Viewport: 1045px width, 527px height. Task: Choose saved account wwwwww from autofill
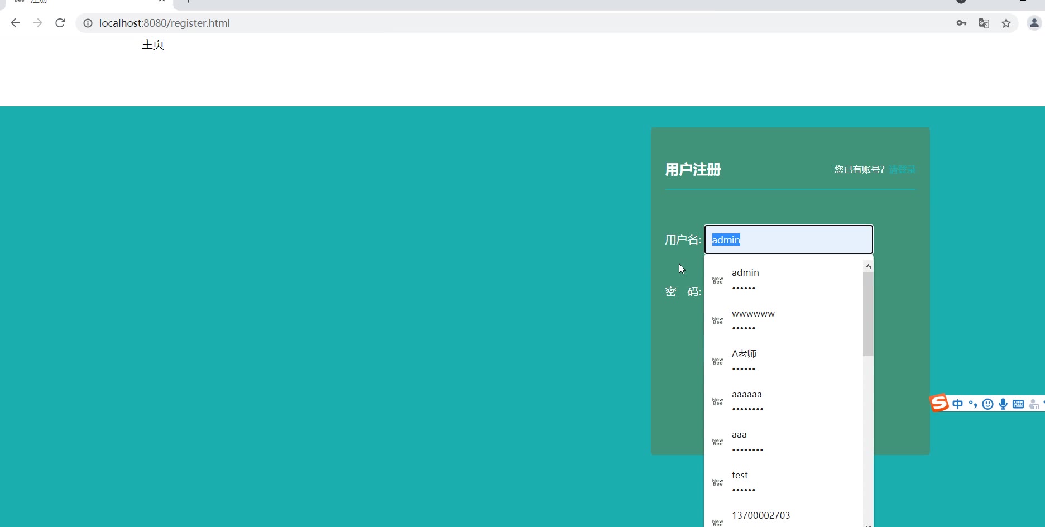[783, 320]
